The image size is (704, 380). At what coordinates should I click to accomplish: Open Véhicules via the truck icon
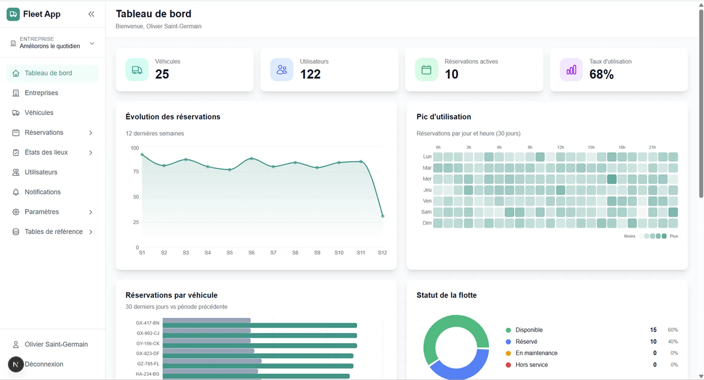point(15,113)
